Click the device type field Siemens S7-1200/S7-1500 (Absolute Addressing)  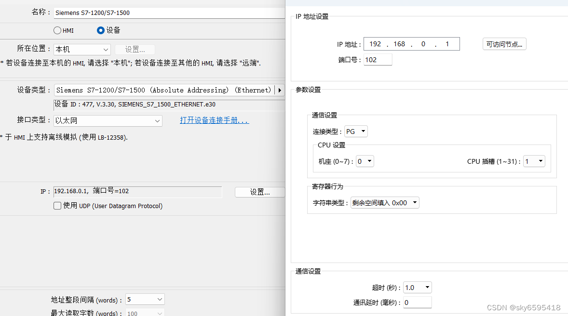[164, 90]
